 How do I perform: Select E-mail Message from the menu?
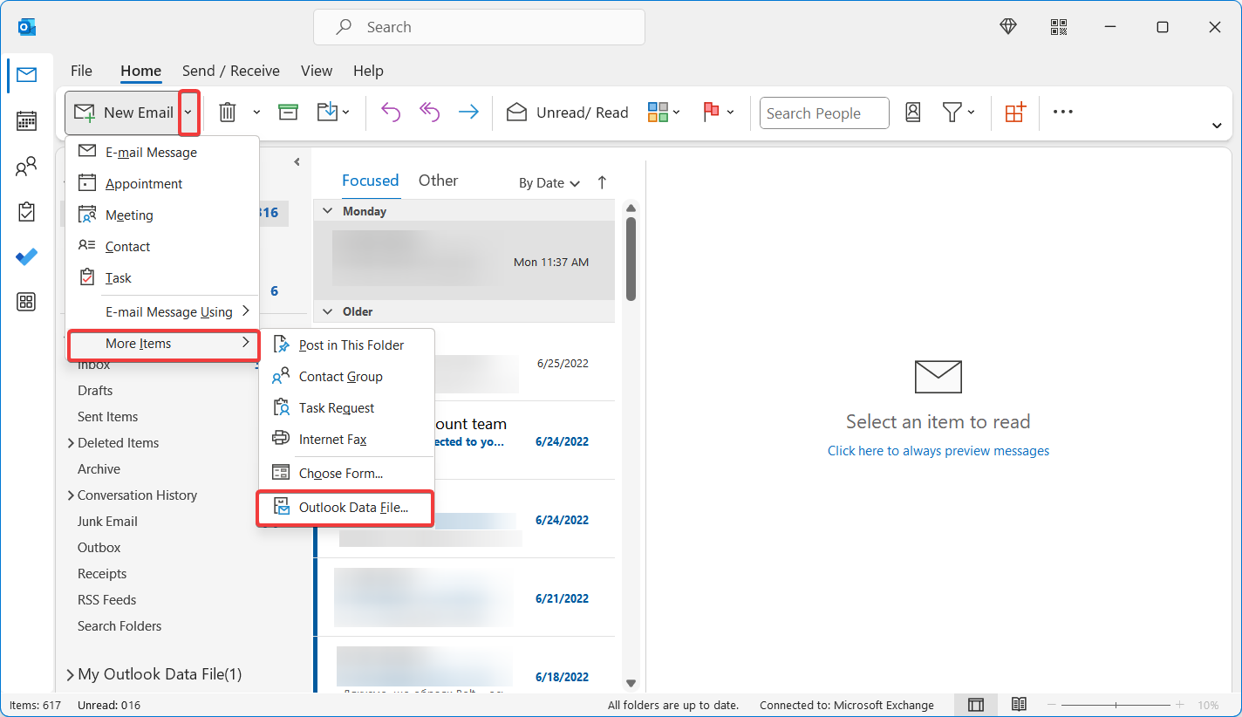tap(162, 152)
